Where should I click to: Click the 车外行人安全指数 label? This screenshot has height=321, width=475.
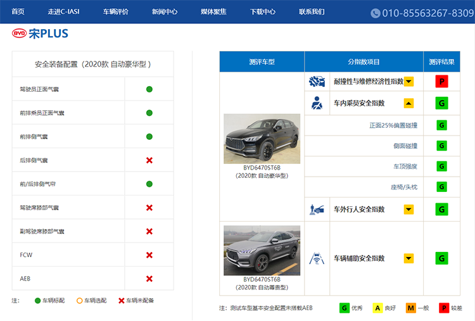tap(359, 210)
